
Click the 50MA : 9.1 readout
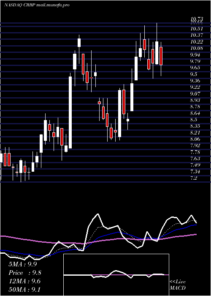[24, 290]
